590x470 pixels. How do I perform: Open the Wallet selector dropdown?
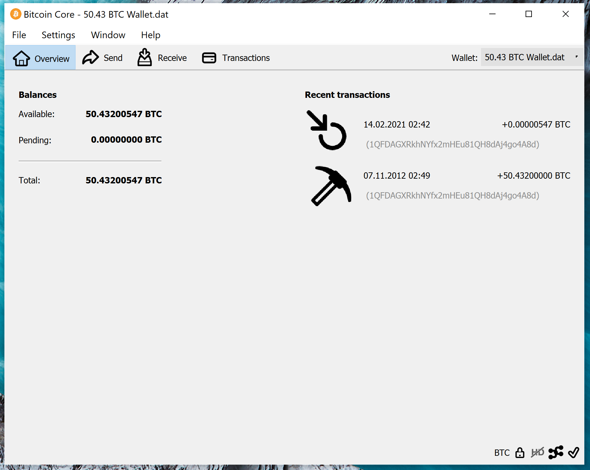(x=532, y=57)
